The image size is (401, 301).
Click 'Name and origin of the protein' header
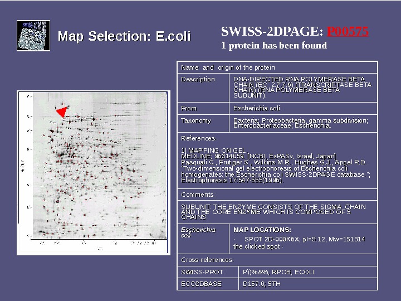click(228, 67)
